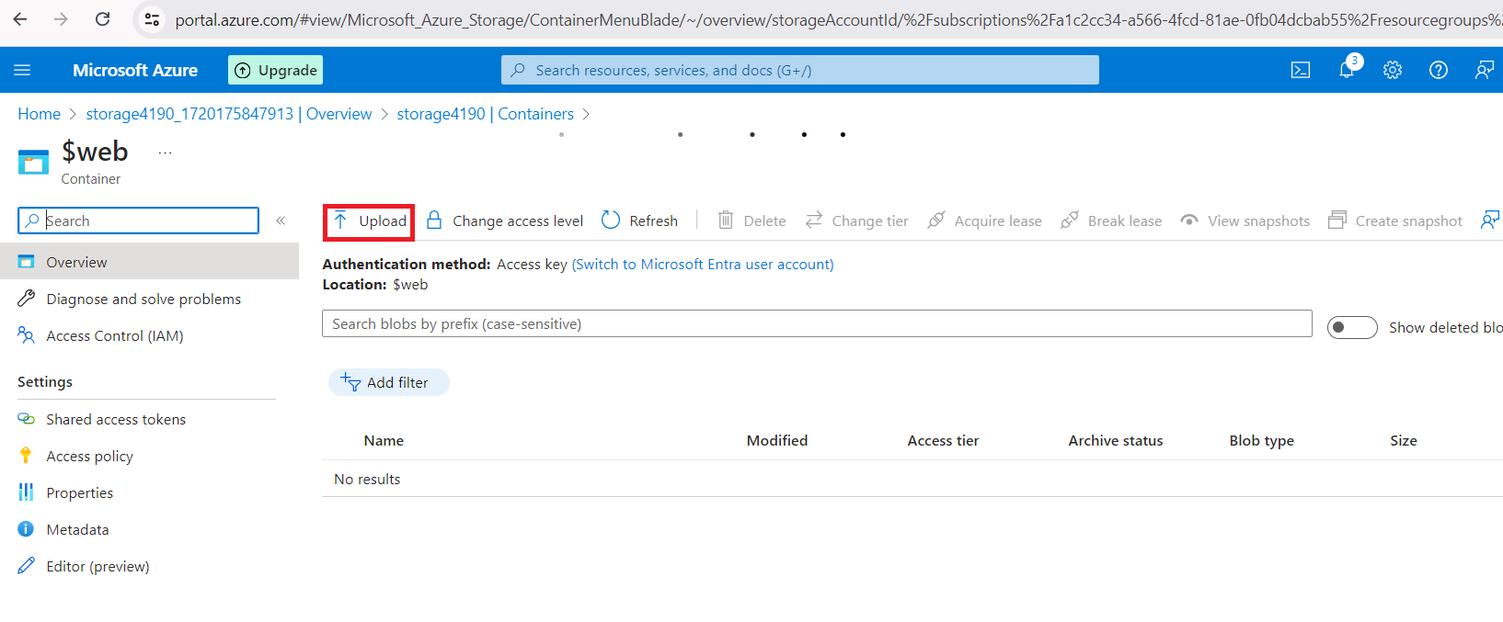This screenshot has height=622, width=1503.
Task: Click the Upgrade button
Action: (x=275, y=70)
